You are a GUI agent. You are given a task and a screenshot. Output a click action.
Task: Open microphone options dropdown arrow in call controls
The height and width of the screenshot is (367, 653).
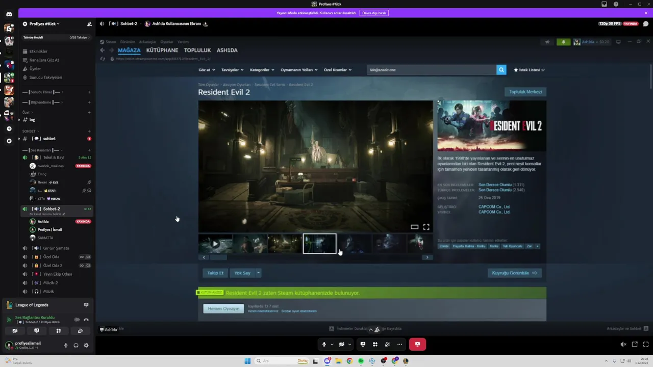pyautogui.click(x=332, y=344)
